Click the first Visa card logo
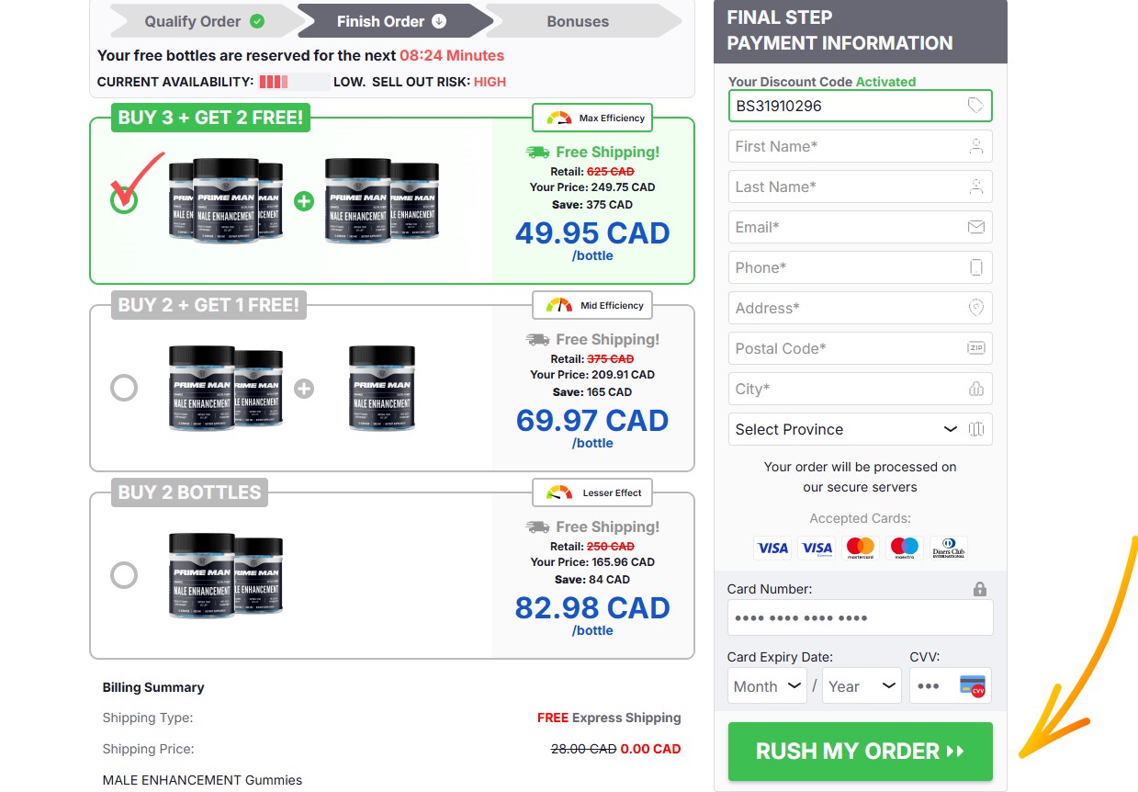The image size is (1138, 792). click(x=772, y=549)
